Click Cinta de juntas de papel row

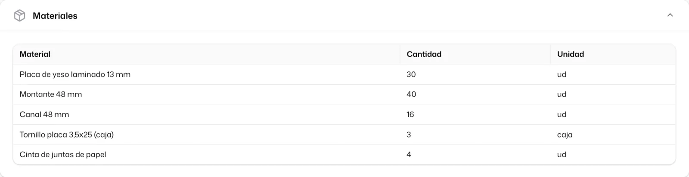pos(344,154)
